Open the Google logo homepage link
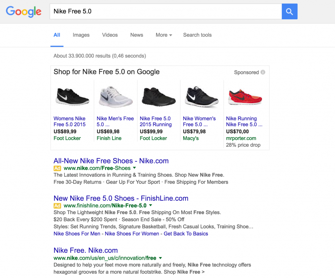335x278 pixels. click(24, 11)
